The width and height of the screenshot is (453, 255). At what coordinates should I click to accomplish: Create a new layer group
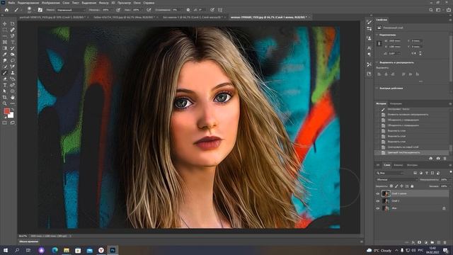(432, 242)
